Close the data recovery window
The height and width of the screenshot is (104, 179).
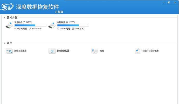tap(175, 3)
